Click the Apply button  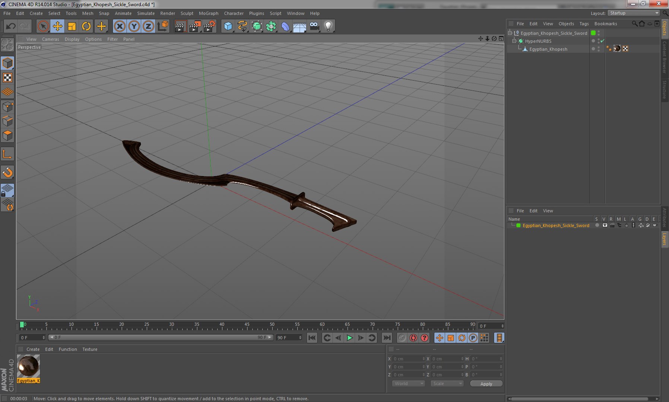tap(486, 384)
